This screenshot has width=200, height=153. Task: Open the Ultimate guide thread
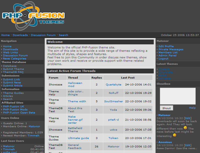(x=78, y=138)
